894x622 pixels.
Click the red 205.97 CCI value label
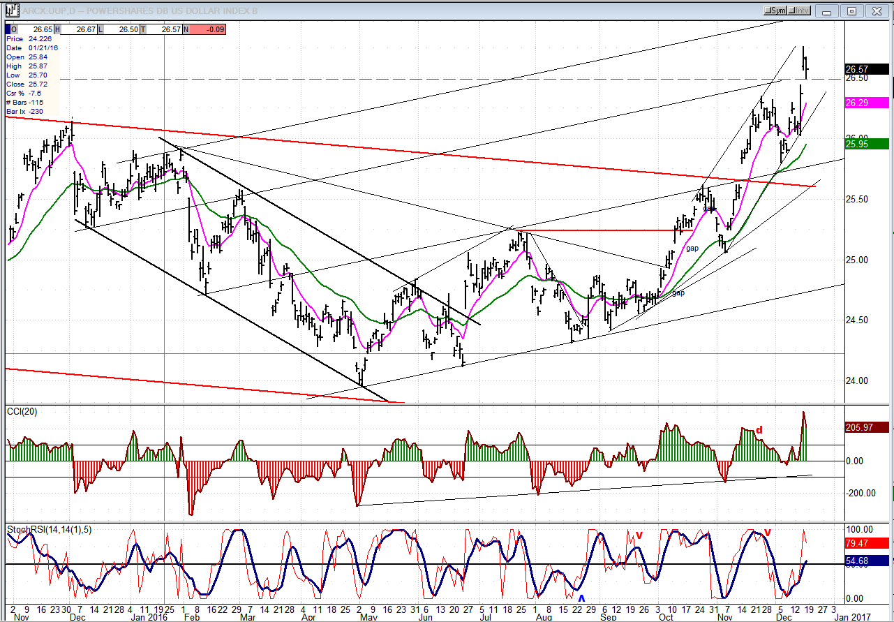866,428
